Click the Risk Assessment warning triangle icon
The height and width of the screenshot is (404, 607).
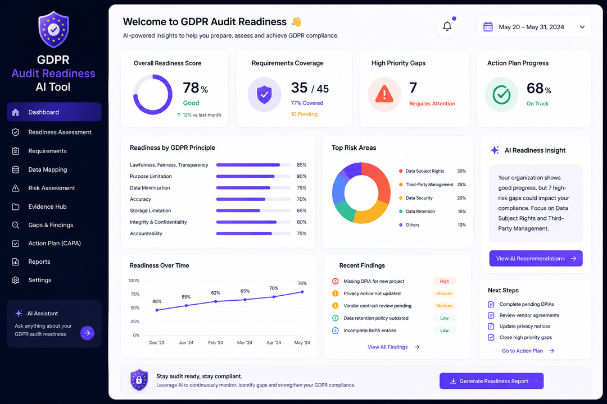[16, 188]
